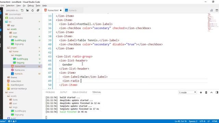Add a new terminal with plus icon

pos(201,92)
